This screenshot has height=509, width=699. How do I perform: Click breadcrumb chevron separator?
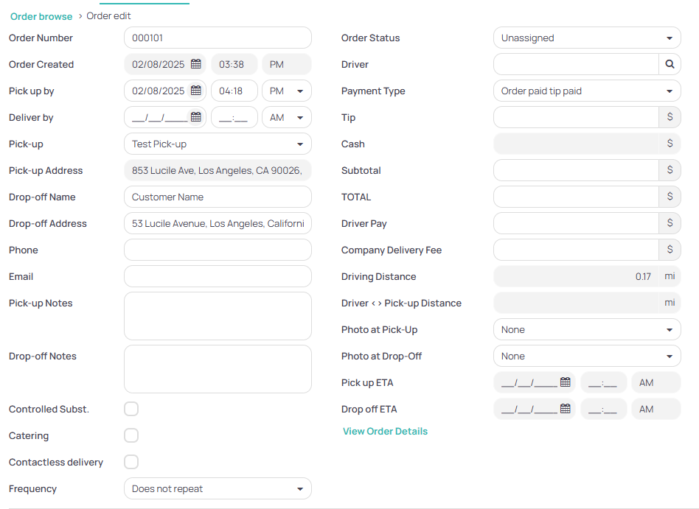[80, 16]
